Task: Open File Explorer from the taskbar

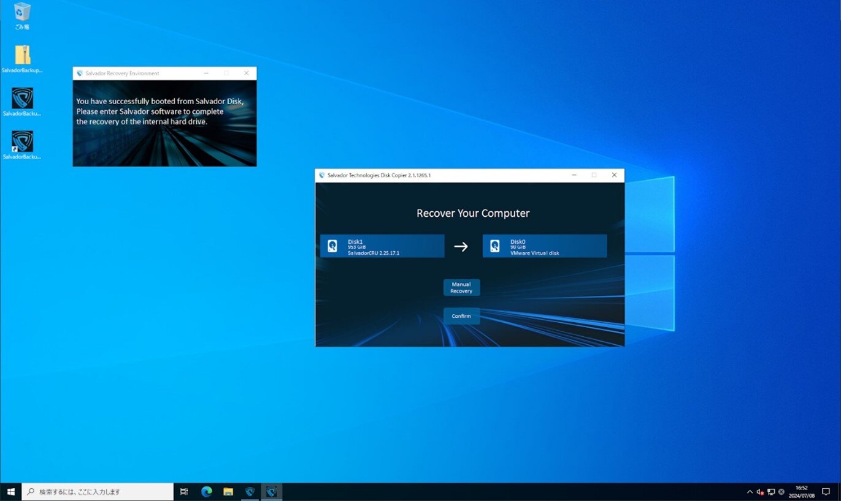Action: coord(228,492)
